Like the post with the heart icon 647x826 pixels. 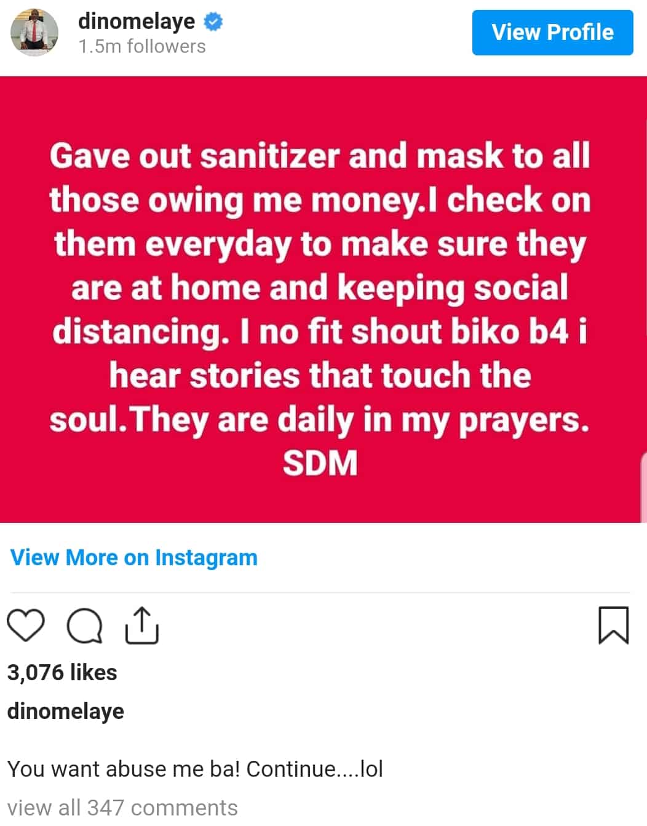(26, 625)
